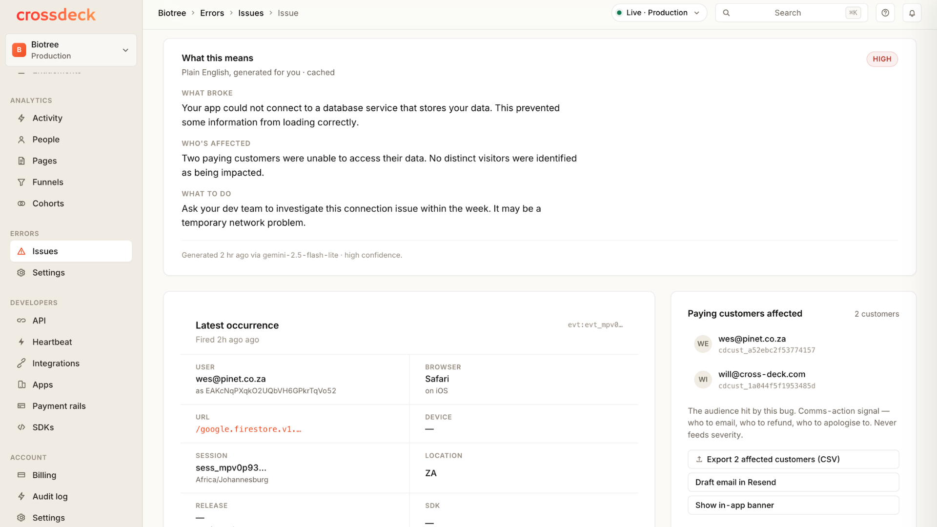
Task: Open People section person icon
Action: pyautogui.click(x=21, y=140)
